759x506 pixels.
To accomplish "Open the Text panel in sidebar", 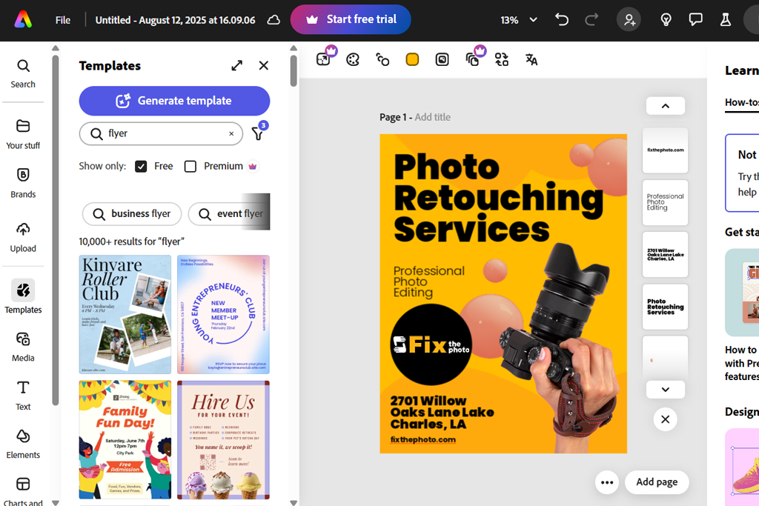I will (x=23, y=396).
